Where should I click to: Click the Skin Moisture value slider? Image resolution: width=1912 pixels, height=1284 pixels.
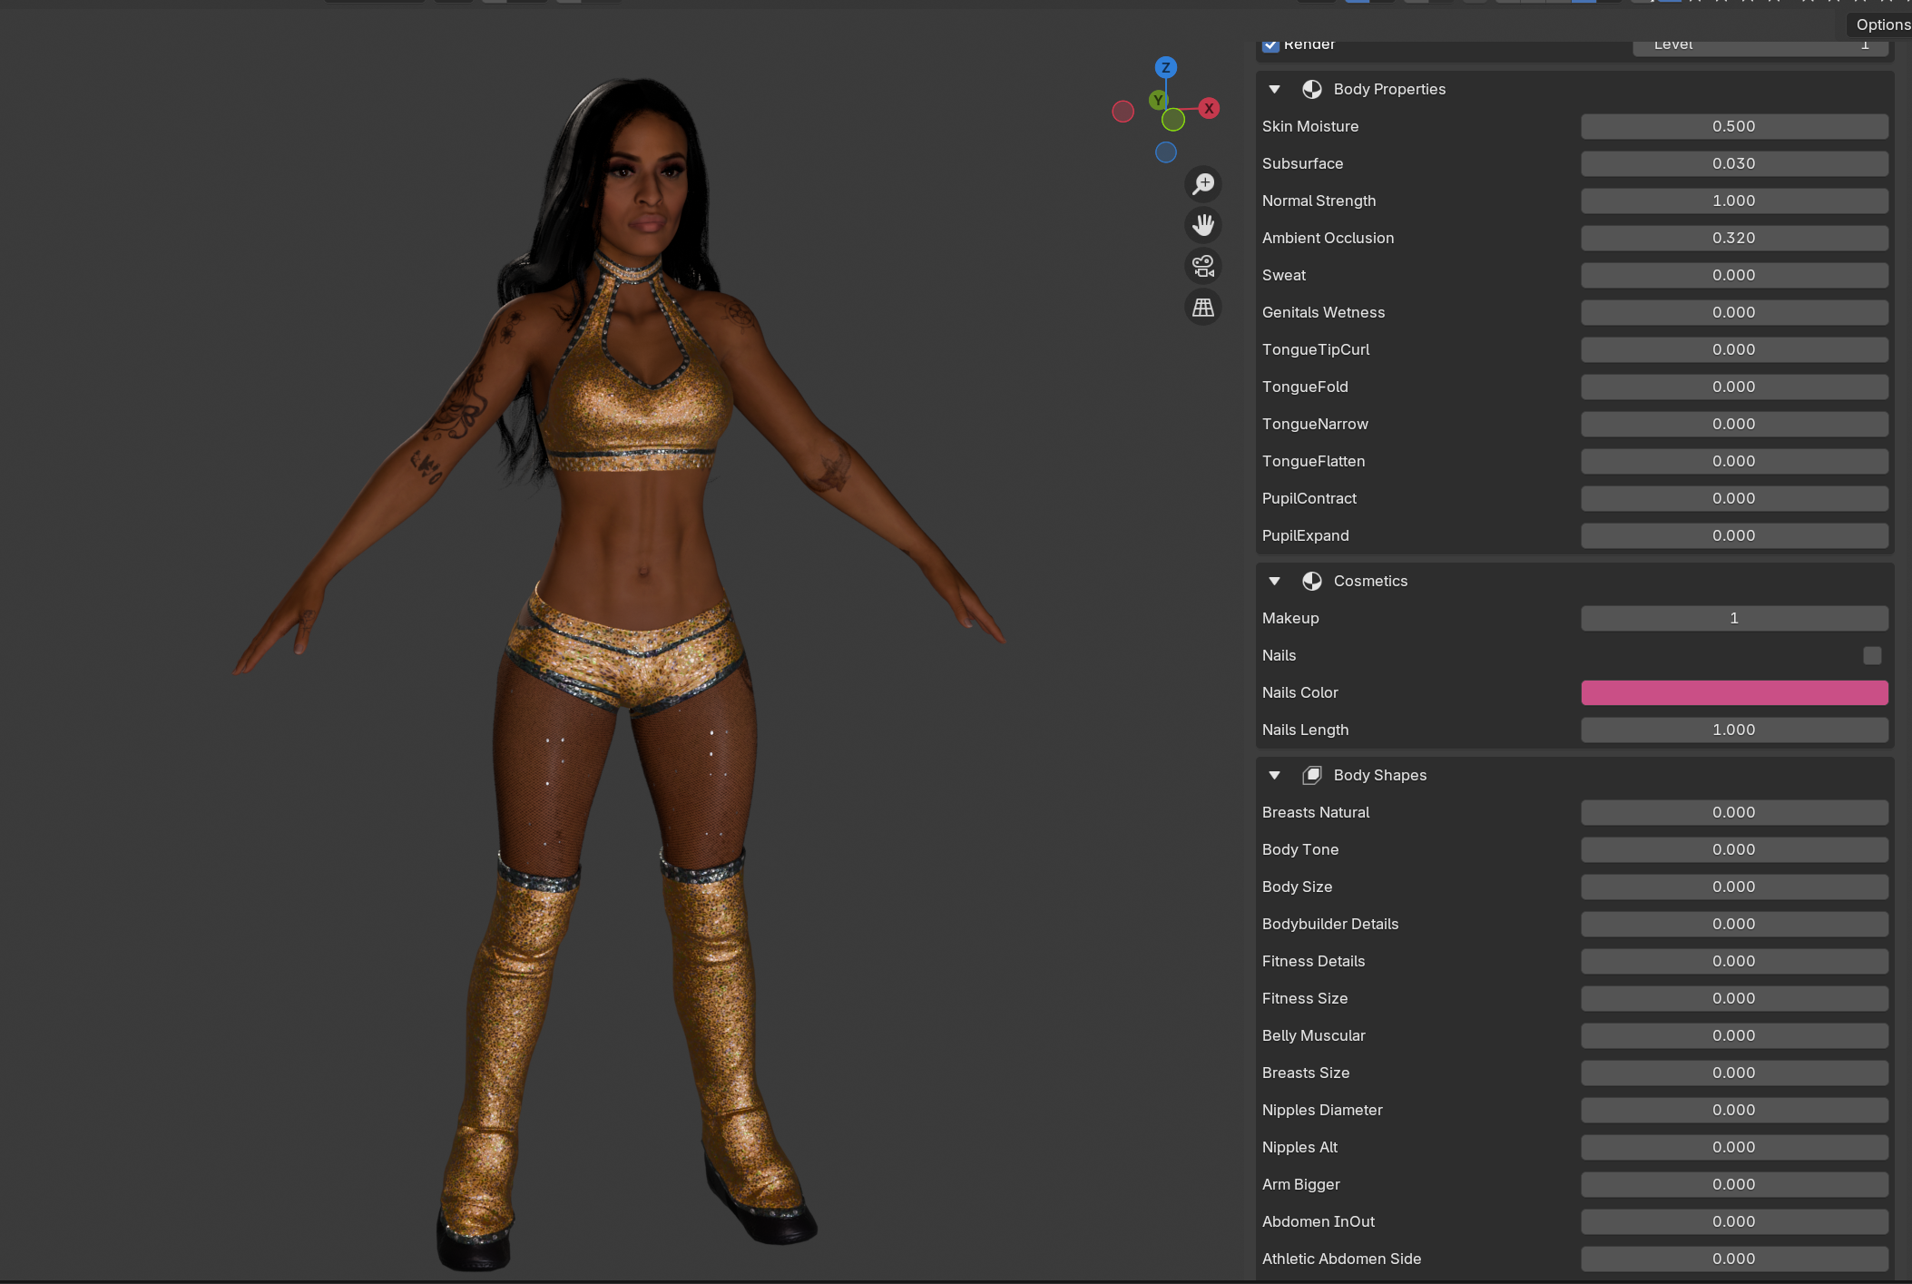1734,126
